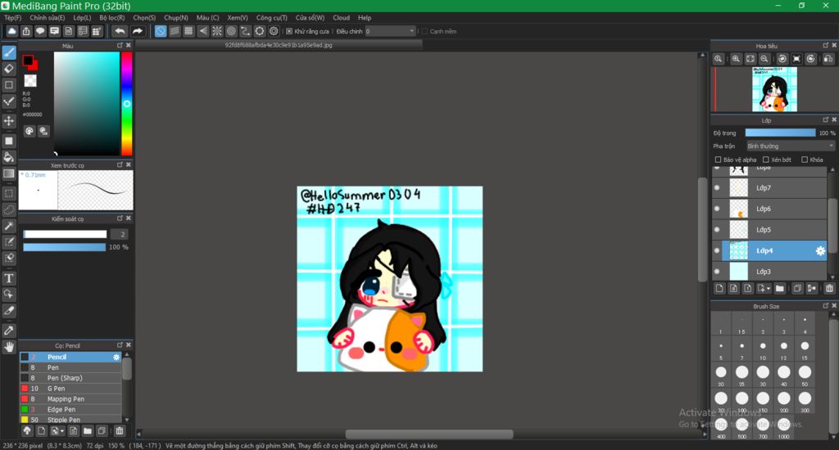Open the Lớp(L) menu
The height and width of the screenshot is (450, 839).
coord(82,18)
